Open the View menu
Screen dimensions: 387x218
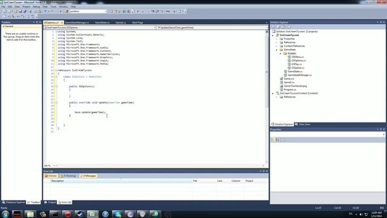[x=17, y=7]
